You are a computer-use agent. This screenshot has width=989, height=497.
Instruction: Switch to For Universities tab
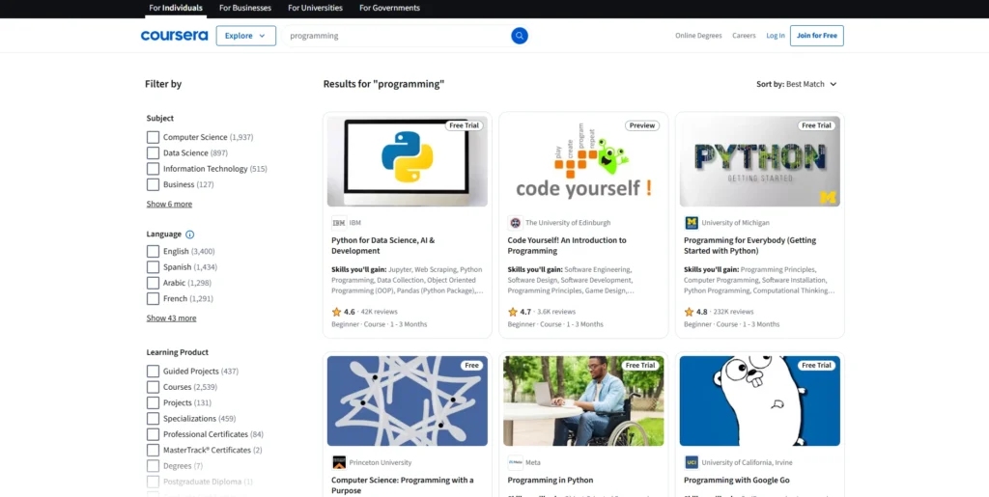pyautogui.click(x=316, y=8)
